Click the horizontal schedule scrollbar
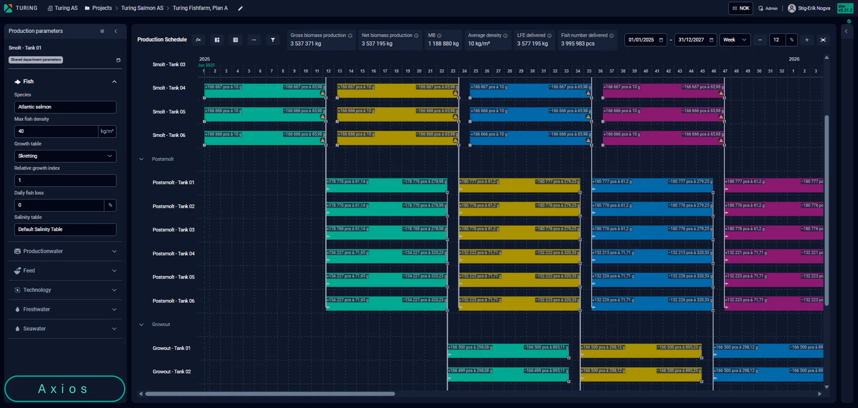This screenshot has width=858, height=408. pos(270,394)
